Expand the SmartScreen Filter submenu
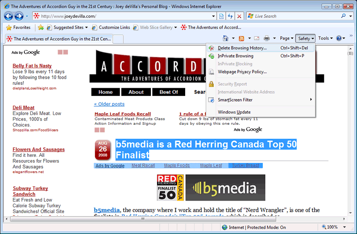Viewport: 357px width, 234px height. pyautogui.click(x=261, y=100)
